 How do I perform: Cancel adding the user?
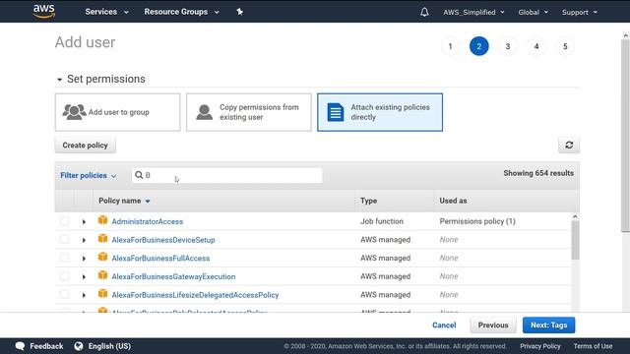point(444,325)
